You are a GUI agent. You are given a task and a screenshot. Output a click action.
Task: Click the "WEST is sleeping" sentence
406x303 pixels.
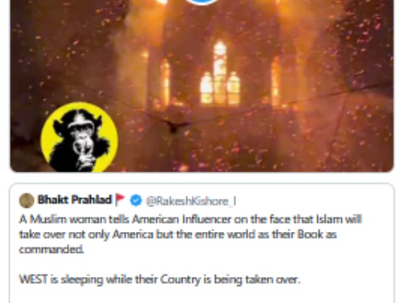160,280
